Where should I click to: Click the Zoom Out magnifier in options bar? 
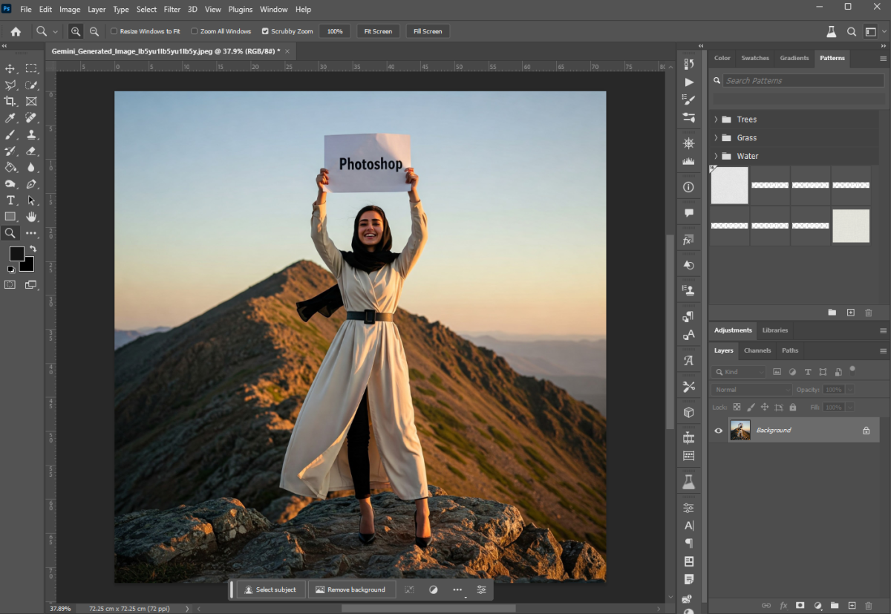pyautogui.click(x=94, y=31)
